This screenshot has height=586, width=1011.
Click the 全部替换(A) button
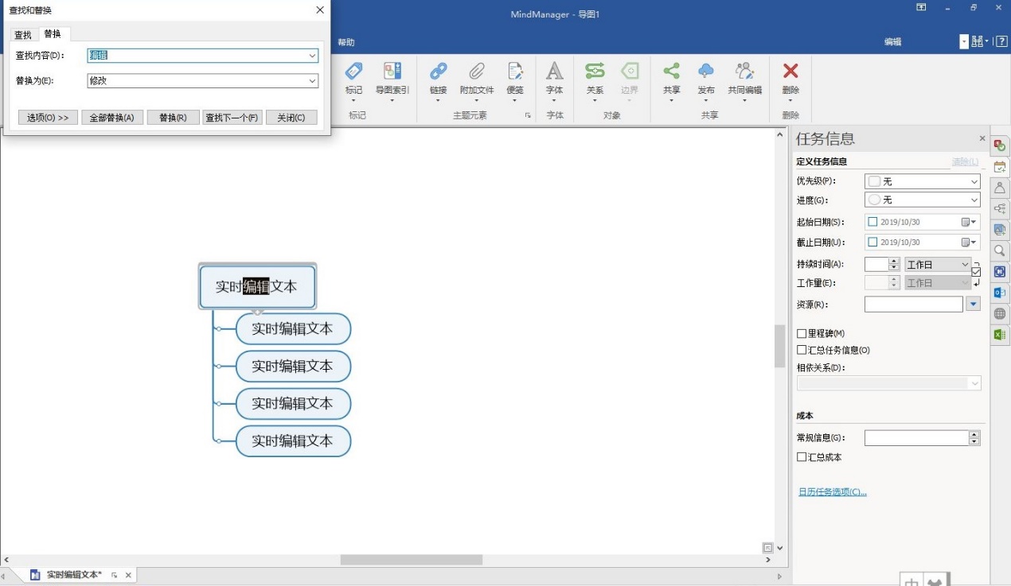tap(111, 116)
